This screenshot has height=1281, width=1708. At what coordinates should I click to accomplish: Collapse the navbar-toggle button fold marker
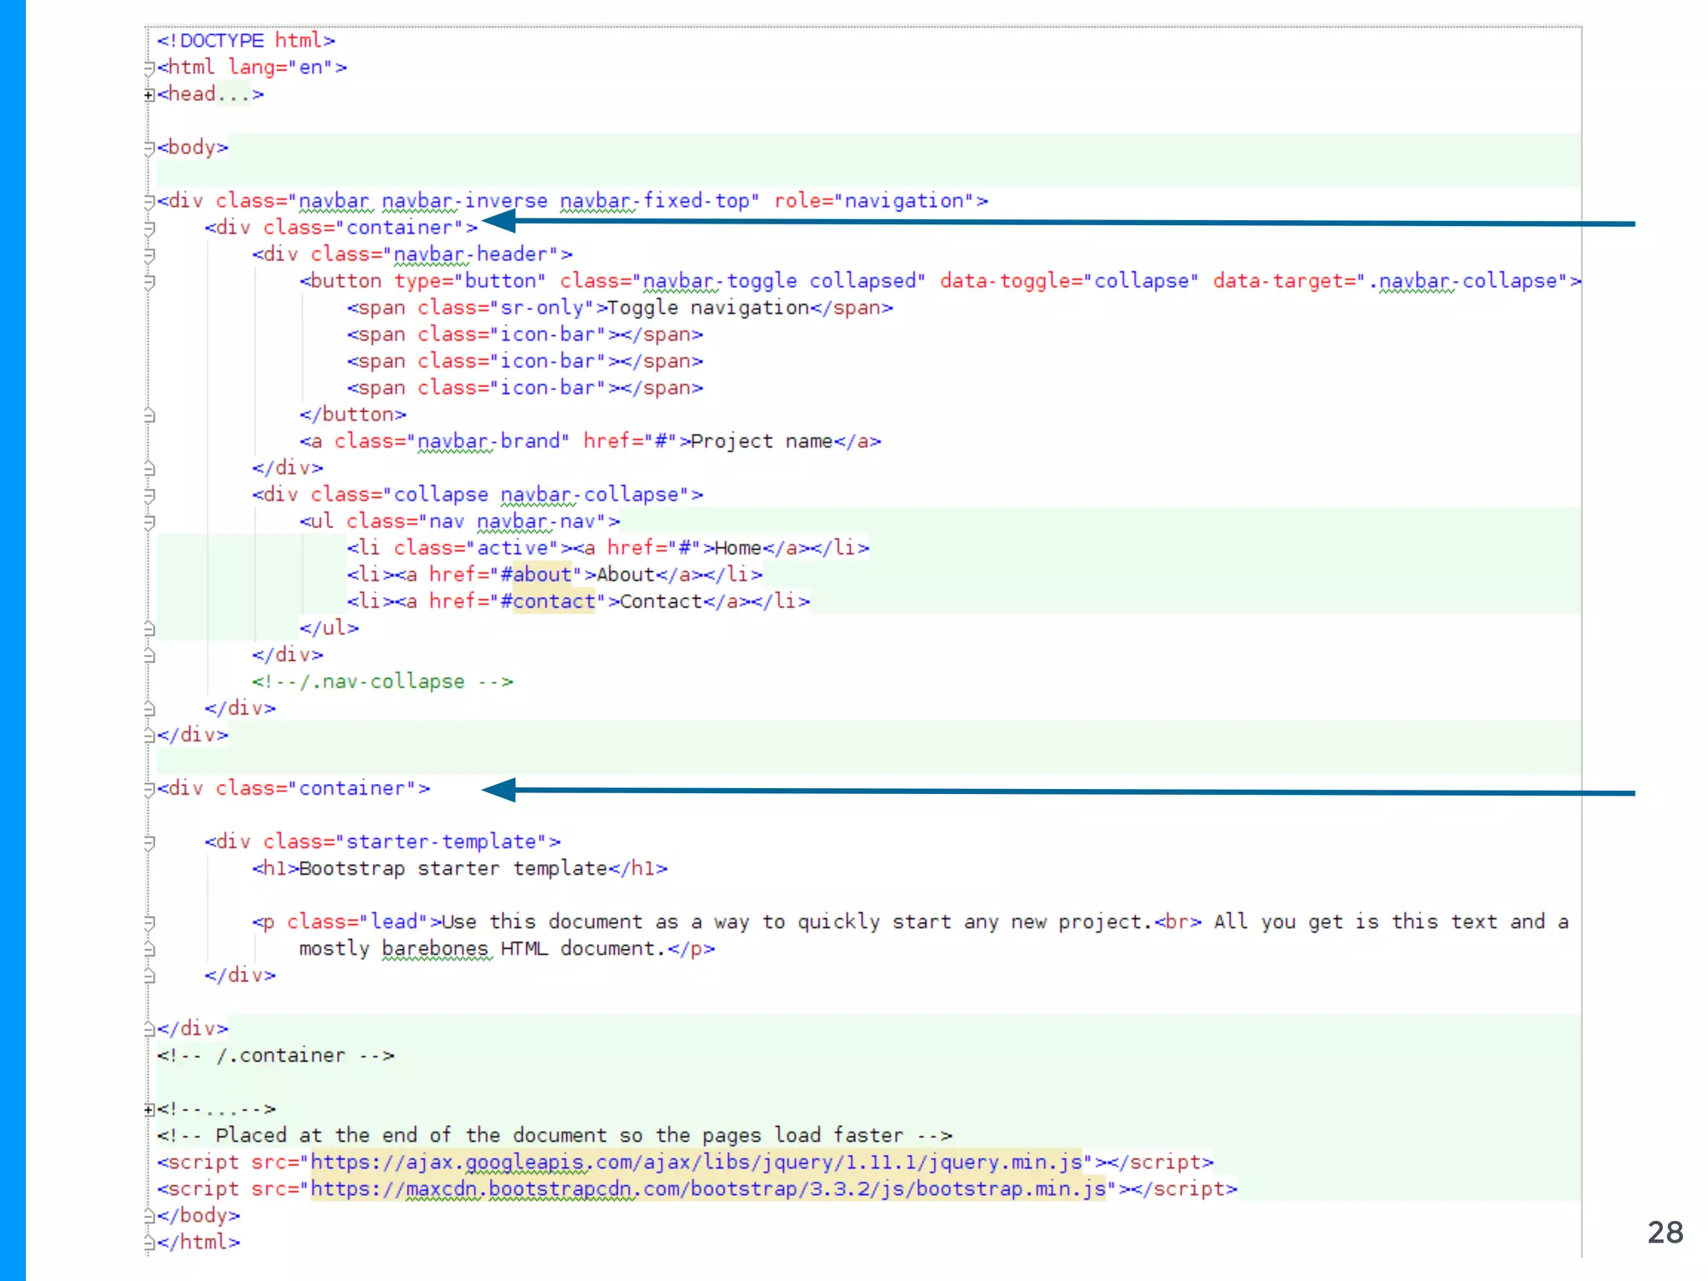coord(148,281)
